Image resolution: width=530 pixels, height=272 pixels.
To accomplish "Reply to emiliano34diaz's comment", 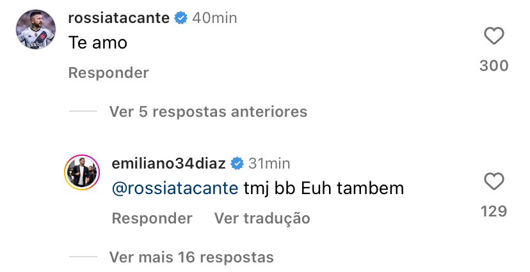I will [152, 218].
